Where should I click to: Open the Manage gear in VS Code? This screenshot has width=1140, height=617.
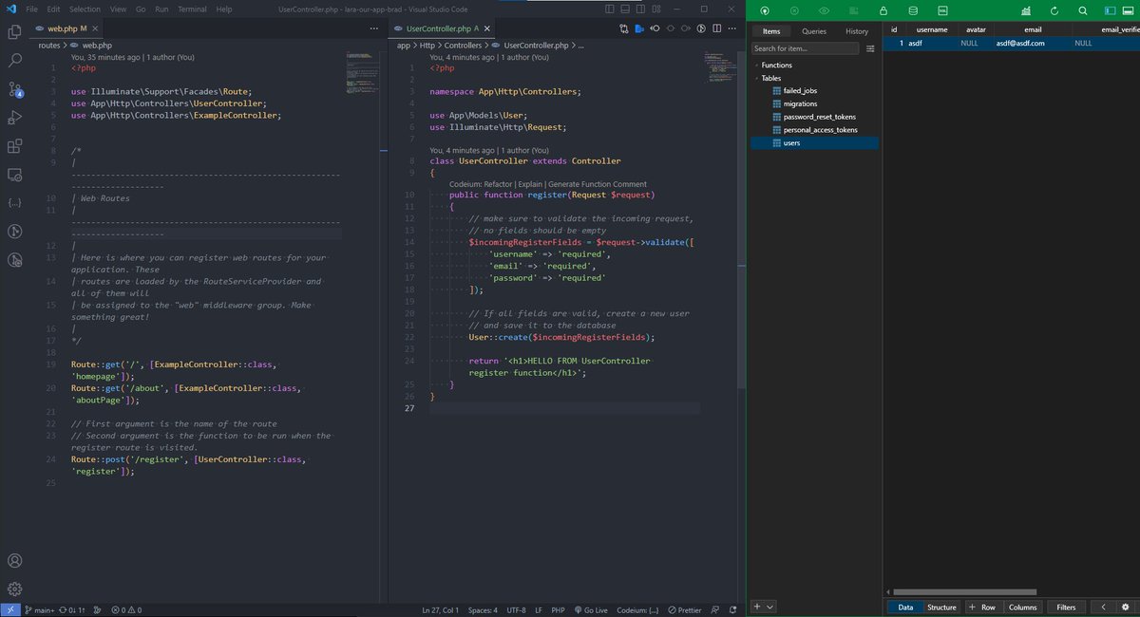tap(14, 589)
